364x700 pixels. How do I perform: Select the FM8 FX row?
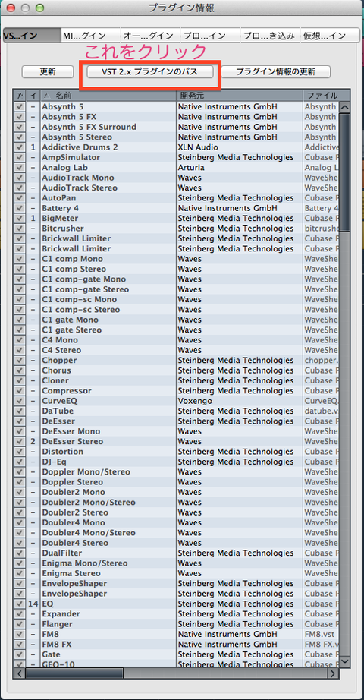(177, 644)
